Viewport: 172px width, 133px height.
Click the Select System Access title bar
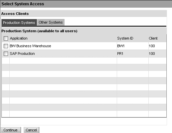point(86,4)
